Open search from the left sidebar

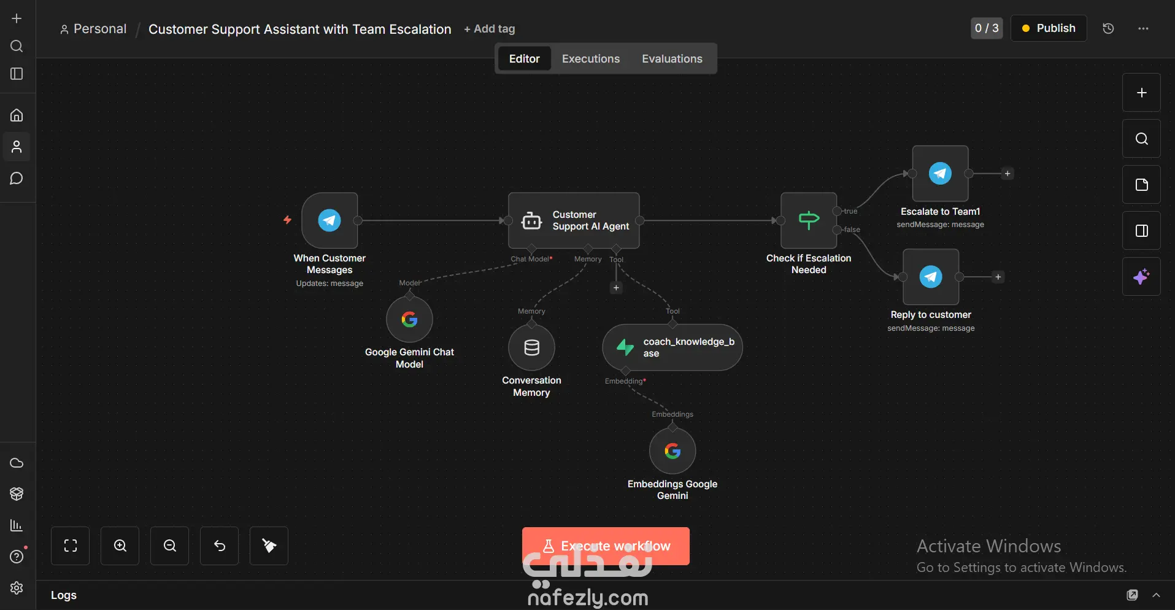coord(17,46)
